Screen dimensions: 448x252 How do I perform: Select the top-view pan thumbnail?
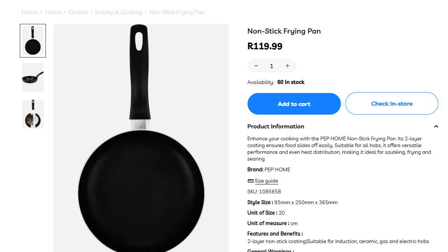(33, 41)
